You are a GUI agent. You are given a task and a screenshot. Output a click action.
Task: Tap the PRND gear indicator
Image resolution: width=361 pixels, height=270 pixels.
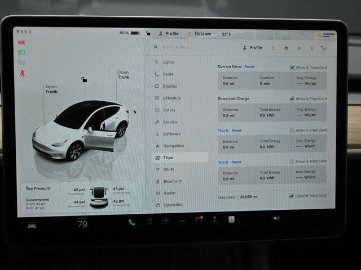[x=24, y=31]
